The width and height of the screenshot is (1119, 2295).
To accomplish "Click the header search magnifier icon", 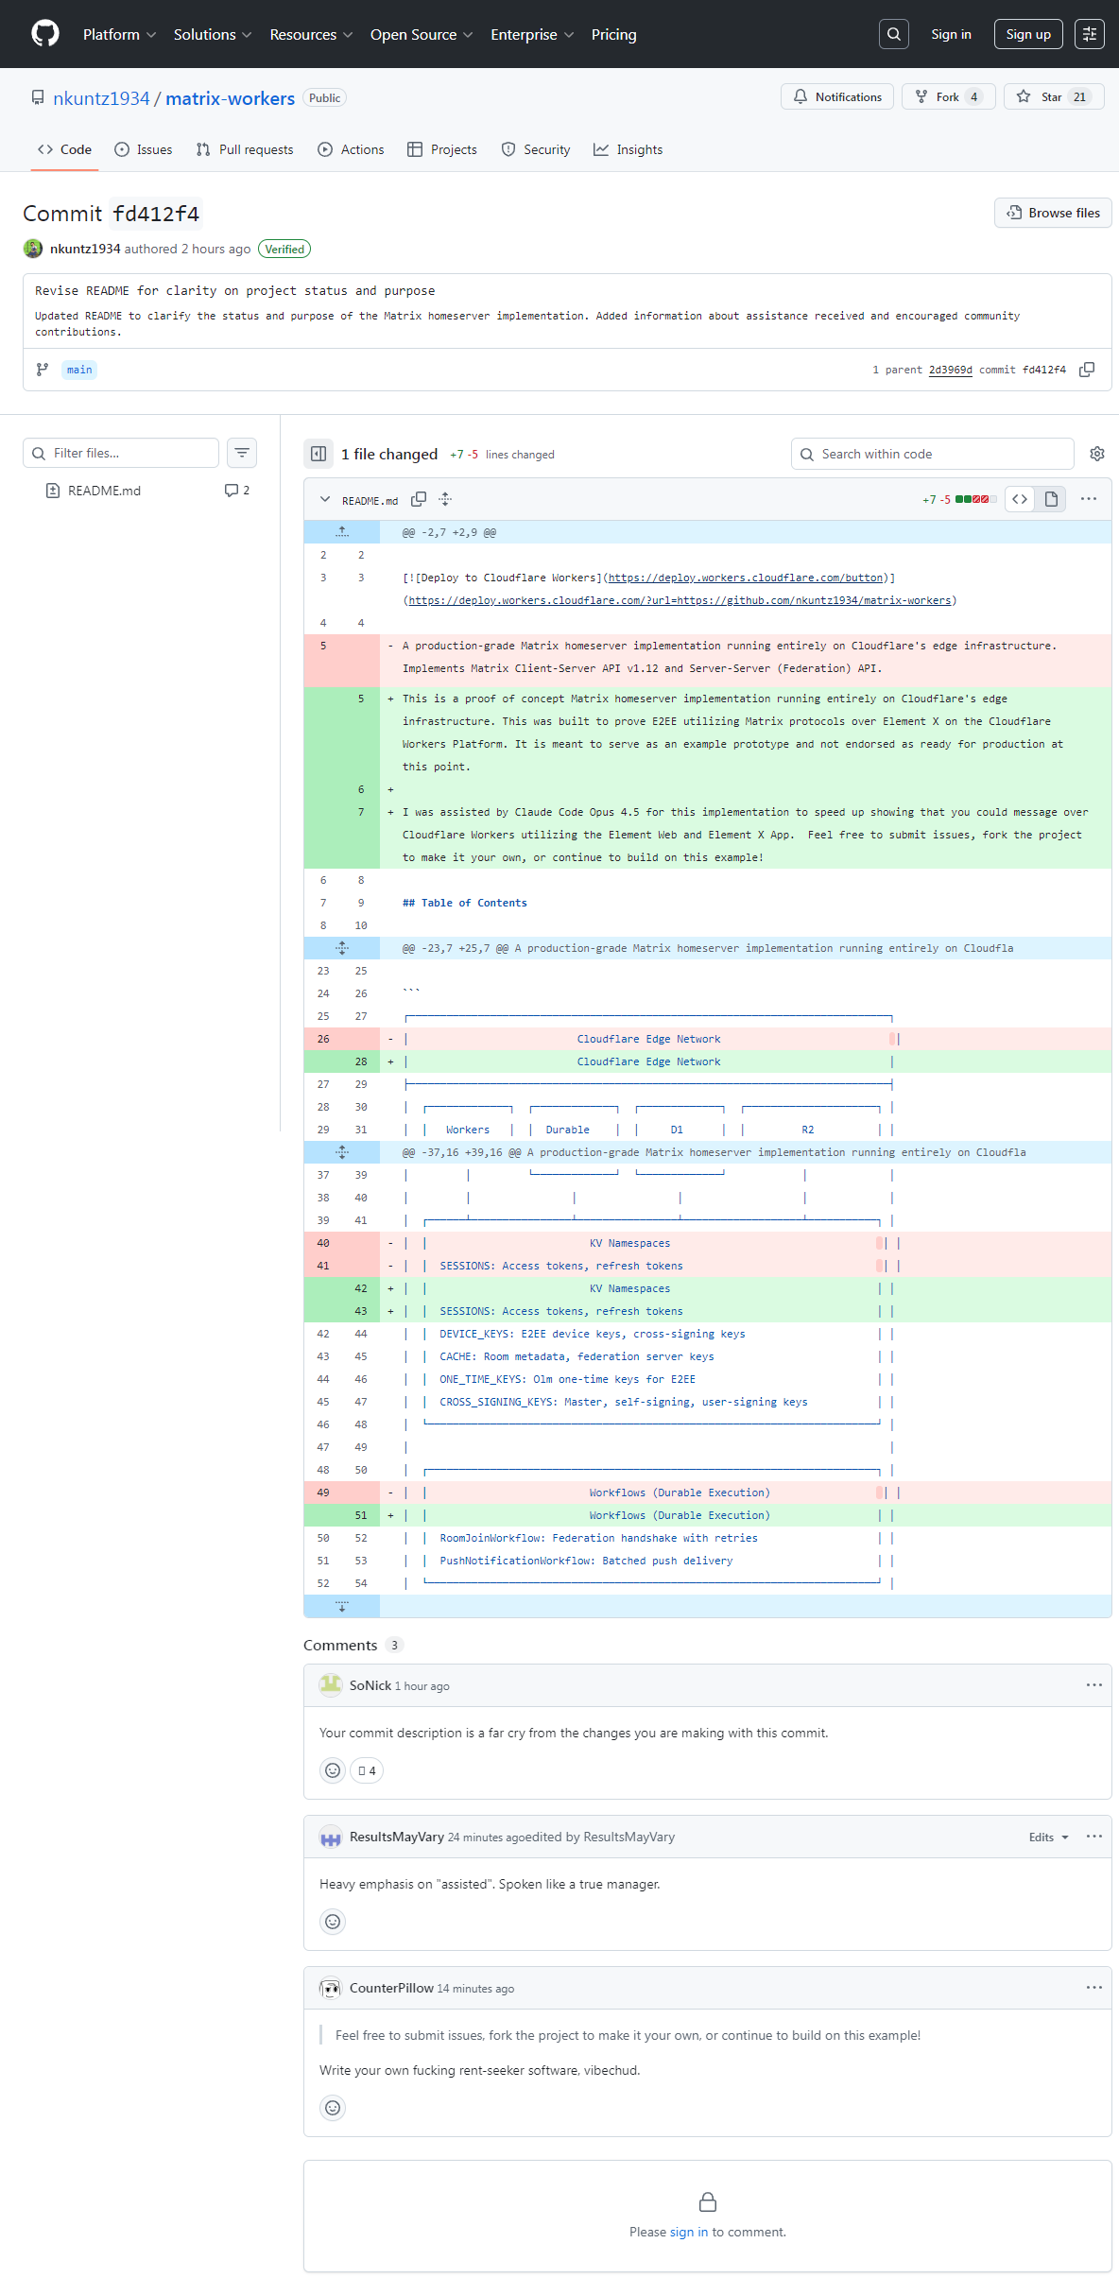I will pyautogui.click(x=893, y=34).
